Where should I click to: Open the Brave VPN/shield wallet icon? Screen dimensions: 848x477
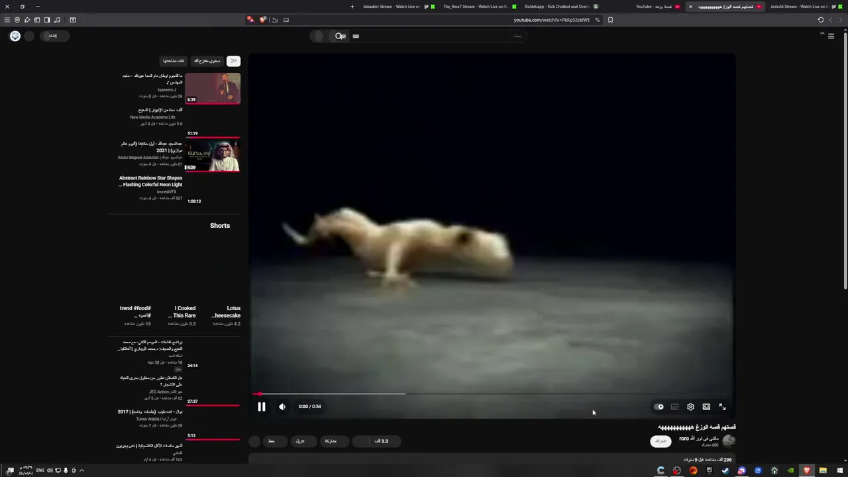tap(17, 20)
